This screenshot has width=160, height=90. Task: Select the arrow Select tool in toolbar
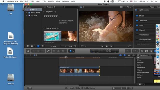coord(70,51)
